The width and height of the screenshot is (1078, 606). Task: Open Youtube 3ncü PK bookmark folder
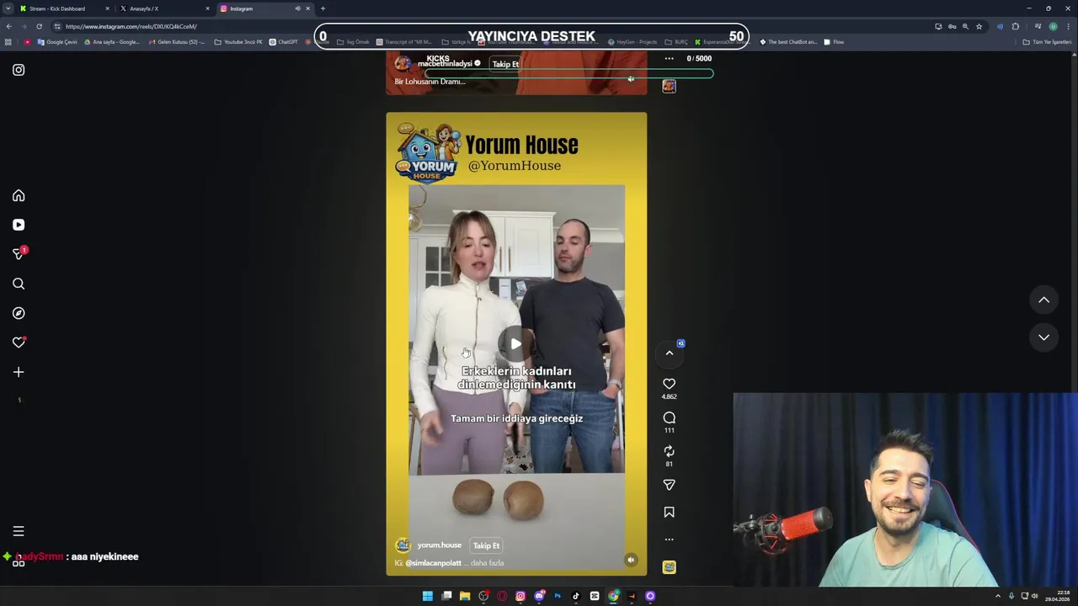(x=238, y=42)
